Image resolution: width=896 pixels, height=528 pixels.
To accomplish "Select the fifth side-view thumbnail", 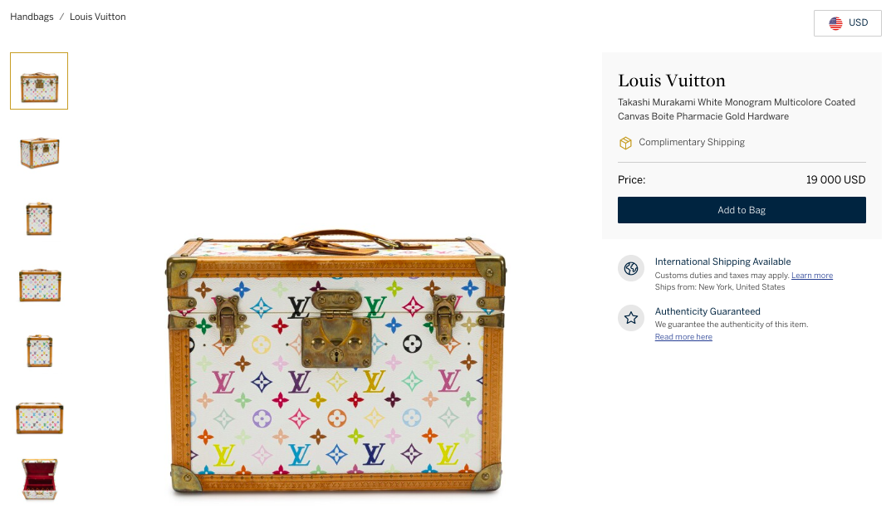I will [x=39, y=350].
